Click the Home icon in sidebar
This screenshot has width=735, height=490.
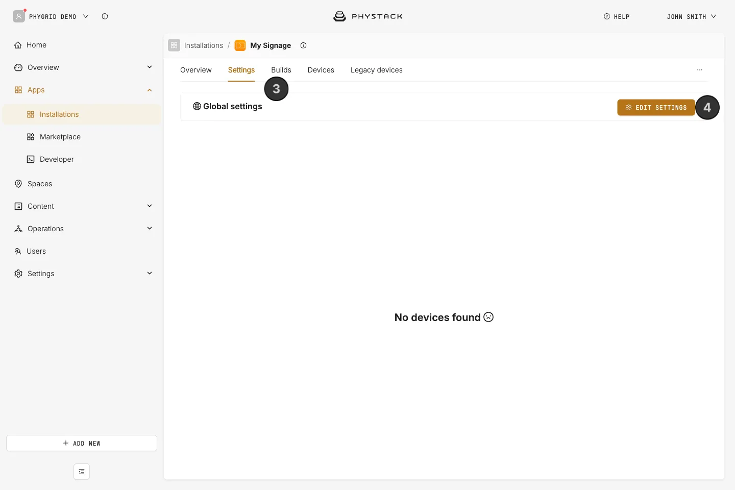(x=18, y=45)
